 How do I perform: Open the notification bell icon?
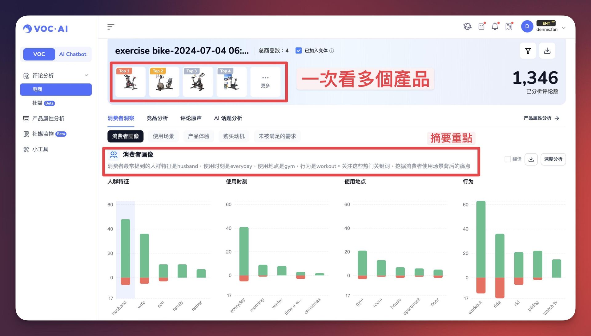[495, 27]
